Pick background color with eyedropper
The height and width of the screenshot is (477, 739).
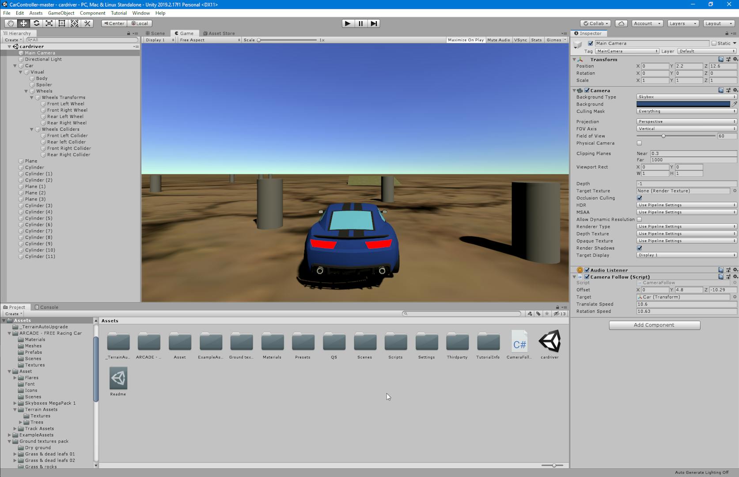point(734,104)
